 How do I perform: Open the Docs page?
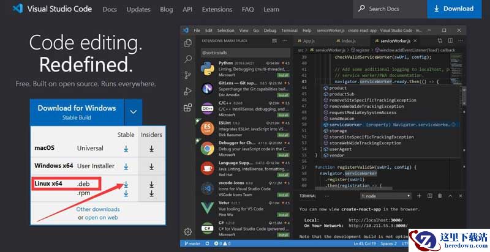click(x=110, y=9)
